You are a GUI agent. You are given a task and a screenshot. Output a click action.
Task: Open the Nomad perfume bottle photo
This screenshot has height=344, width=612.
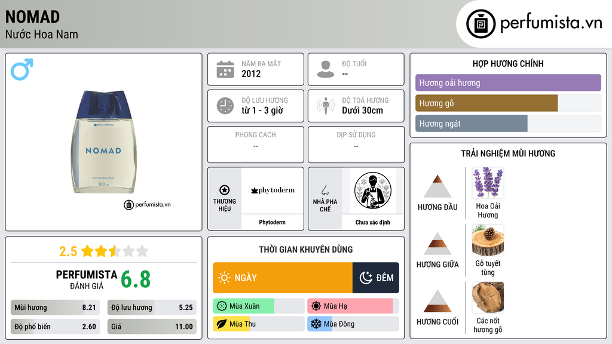[x=103, y=142]
